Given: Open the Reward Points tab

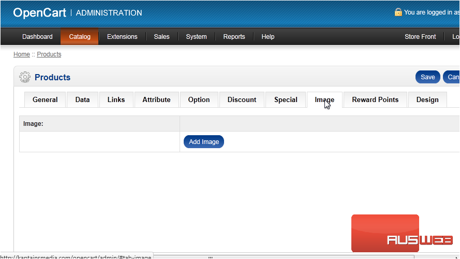Looking at the screenshot, I should tap(375, 100).
